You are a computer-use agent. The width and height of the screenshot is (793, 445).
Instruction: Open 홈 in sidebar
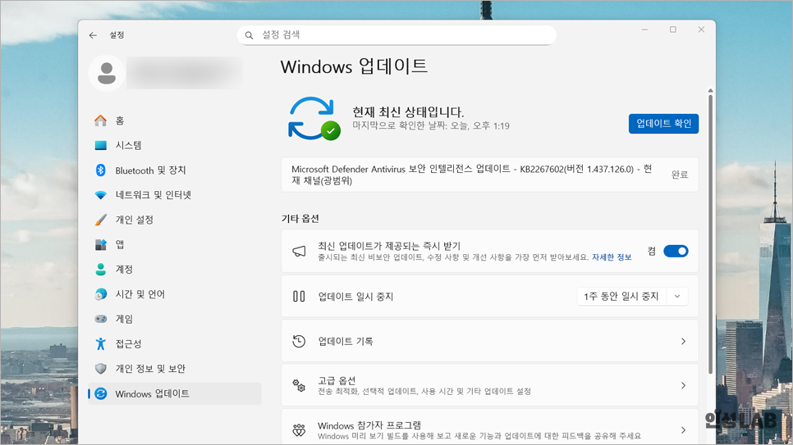tap(175, 120)
